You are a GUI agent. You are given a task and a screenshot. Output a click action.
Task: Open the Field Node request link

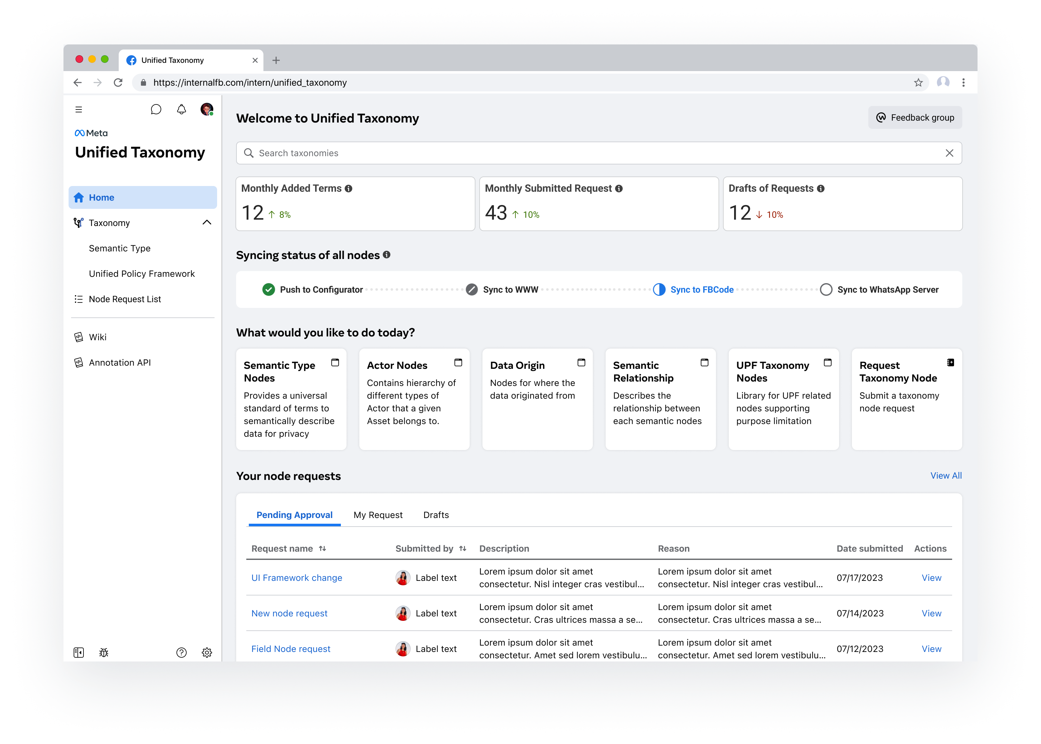click(x=291, y=649)
